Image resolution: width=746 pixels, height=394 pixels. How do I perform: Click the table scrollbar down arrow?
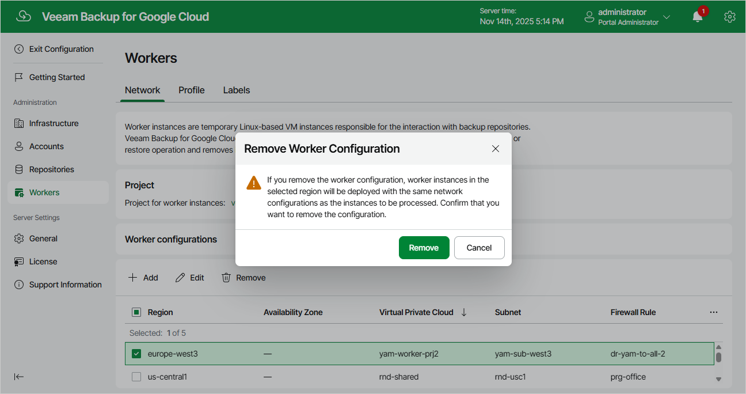[x=718, y=379]
